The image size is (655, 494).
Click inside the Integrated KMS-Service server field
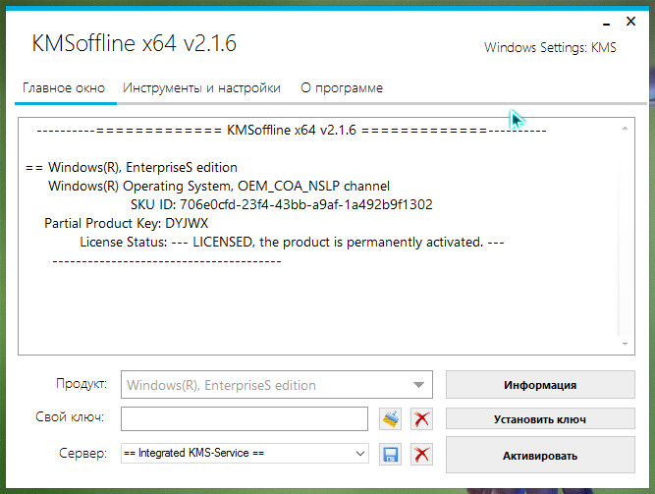click(236, 454)
